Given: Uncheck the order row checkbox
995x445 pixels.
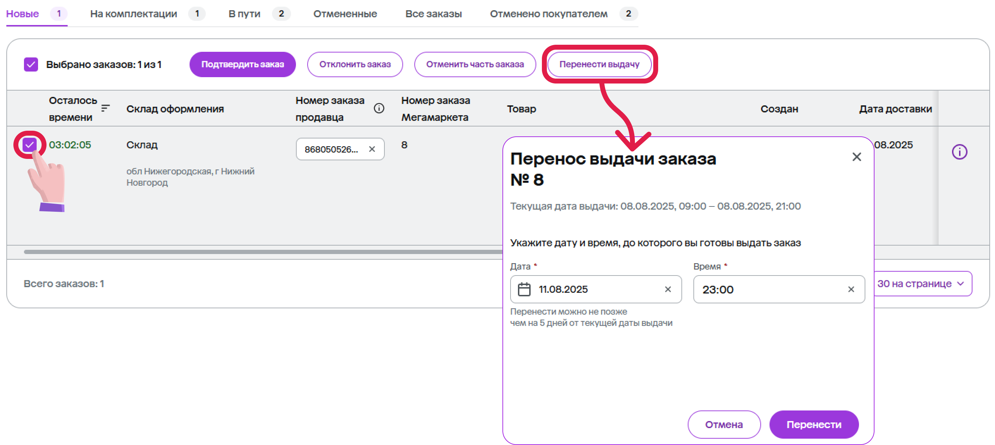Looking at the screenshot, I should click(x=29, y=144).
